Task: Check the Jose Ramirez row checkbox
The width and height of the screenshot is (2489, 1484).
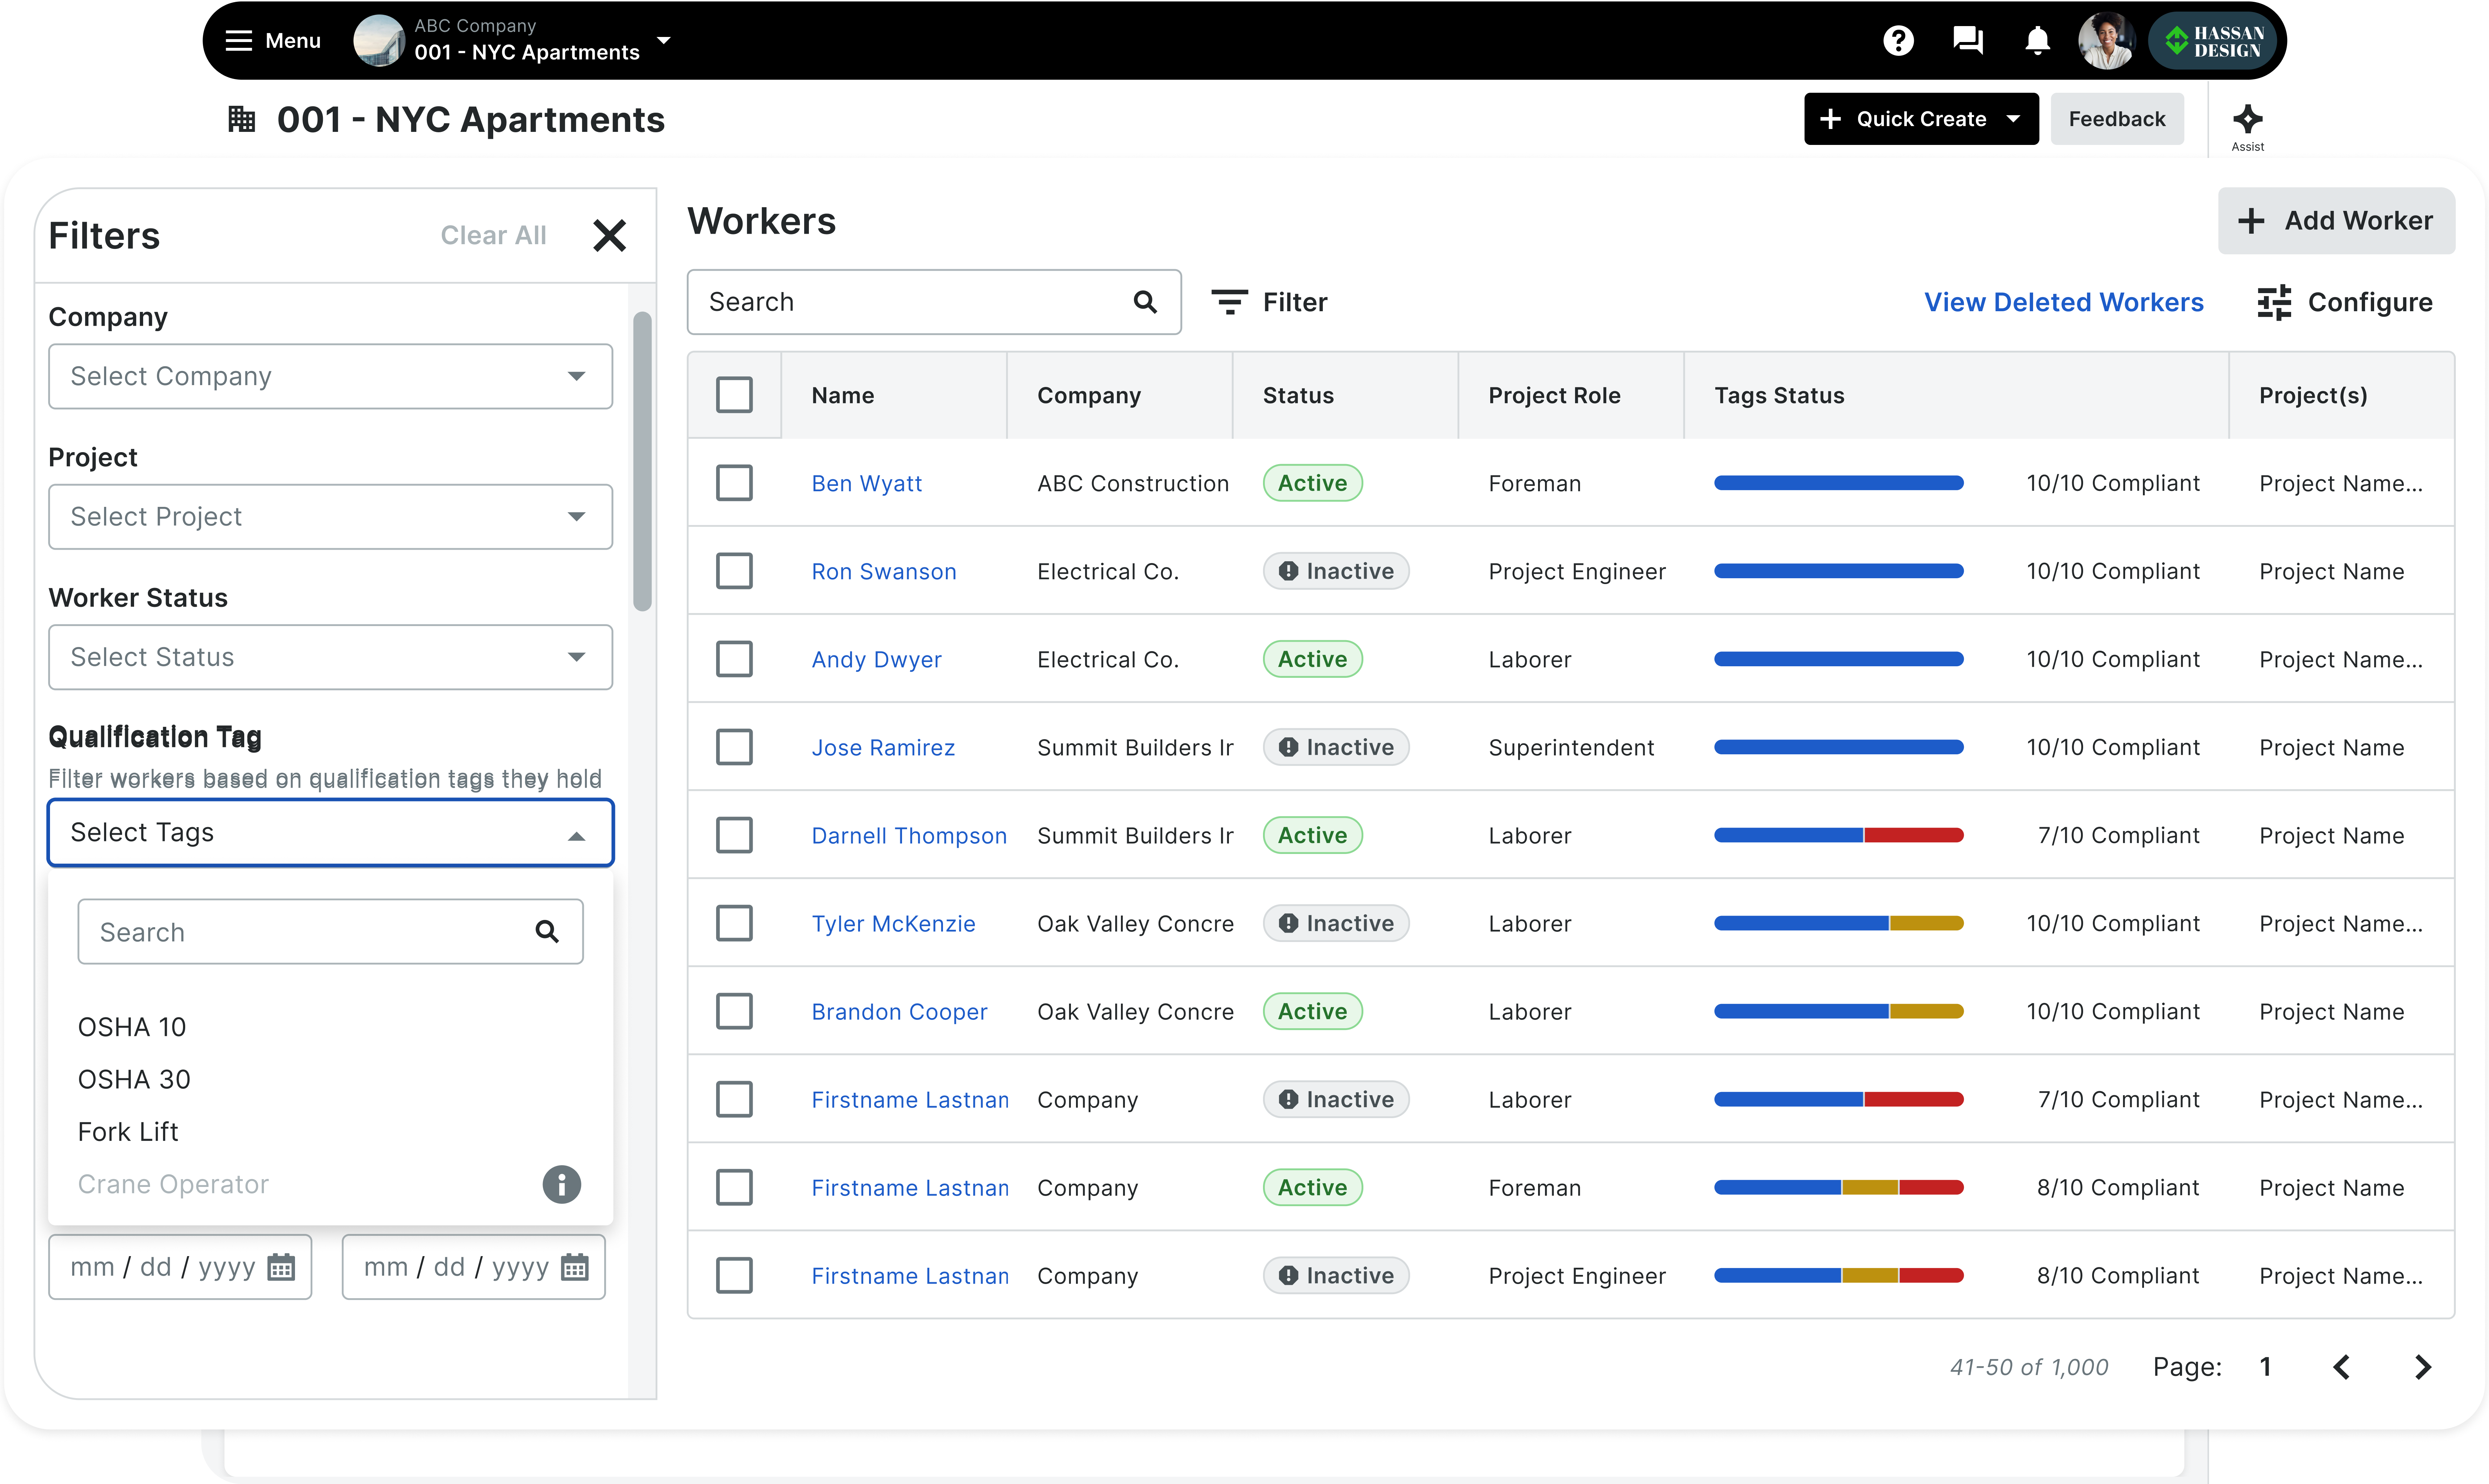Action: pos(734,747)
